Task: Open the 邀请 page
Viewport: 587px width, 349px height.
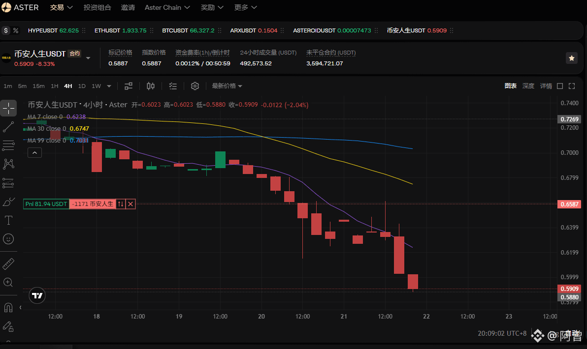Action: [x=128, y=7]
